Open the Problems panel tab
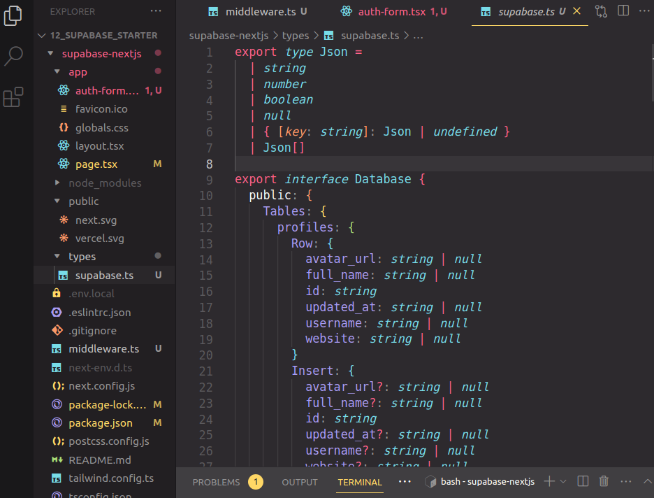 point(216,482)
